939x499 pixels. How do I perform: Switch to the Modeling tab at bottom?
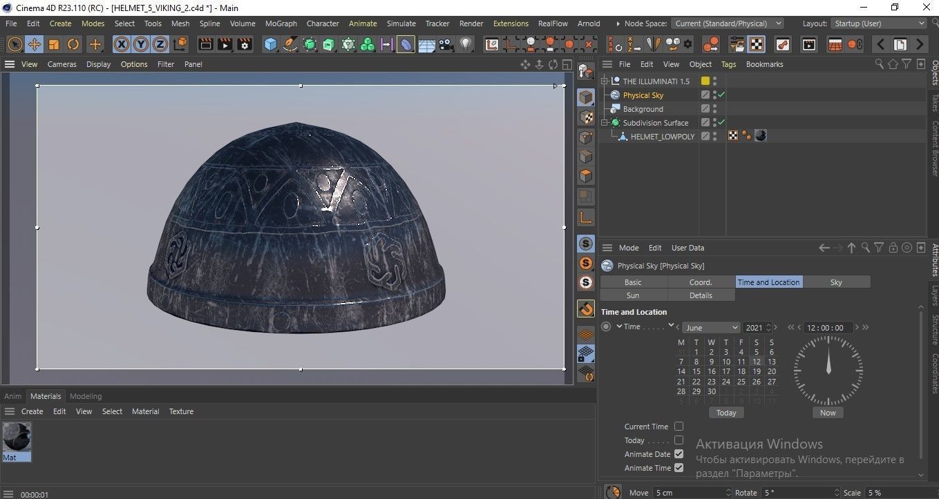pos(86,396)
